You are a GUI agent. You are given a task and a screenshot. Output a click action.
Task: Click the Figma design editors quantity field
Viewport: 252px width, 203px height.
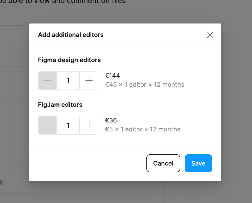[68, 81]
